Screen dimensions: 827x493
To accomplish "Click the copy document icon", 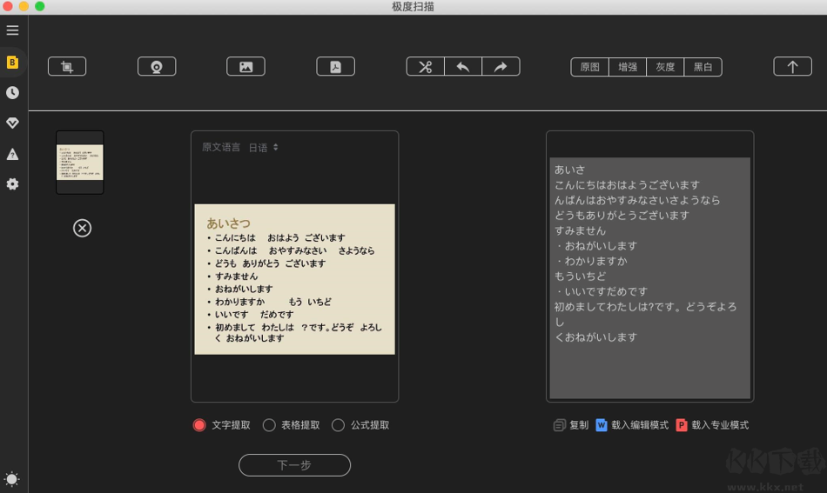I will point(560,425).
